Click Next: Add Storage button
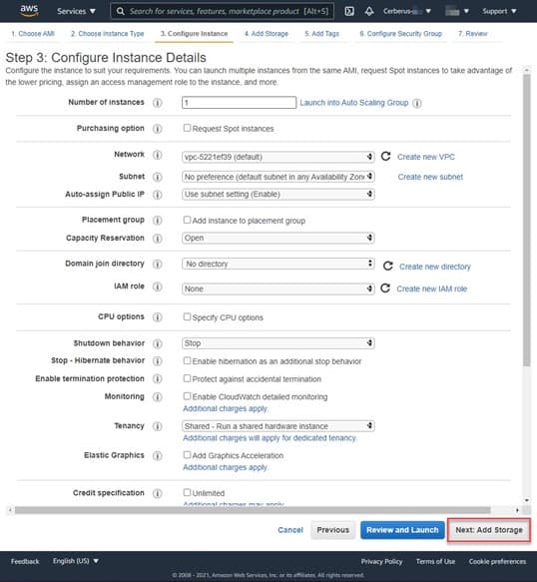Screen dimensions: 537x582 tap(489, 530)
